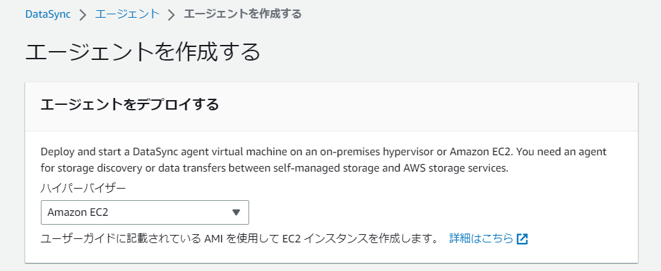Click the empty area of the deploy panel header
661x271 pixels.
pyautogui.click(x=421, y=107)
